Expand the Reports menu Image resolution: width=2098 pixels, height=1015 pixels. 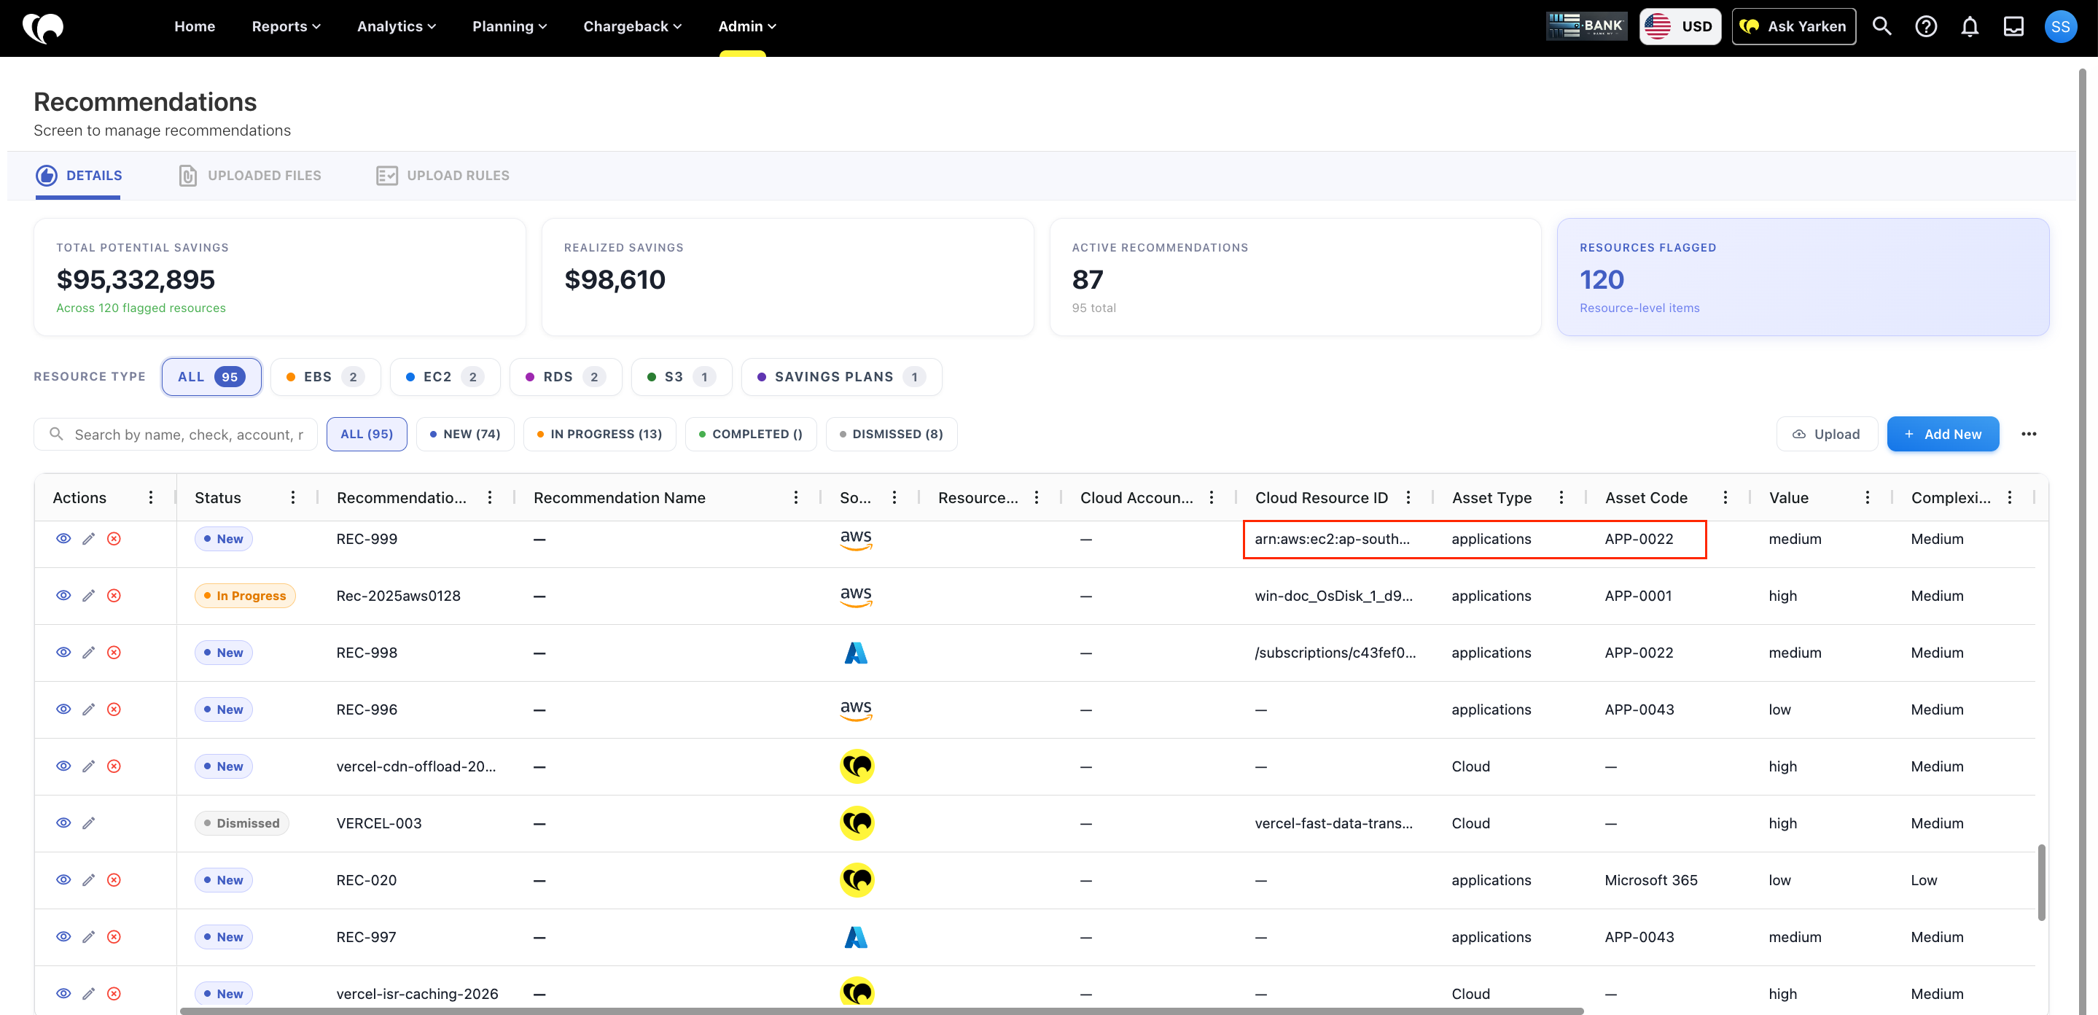pyautogui.click(x=286, y=26)
